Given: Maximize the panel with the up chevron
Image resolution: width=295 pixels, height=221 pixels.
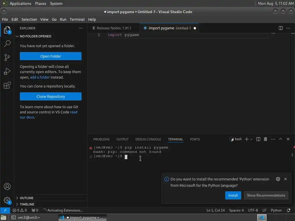Looking at the screenshot, I should (281, 139).
